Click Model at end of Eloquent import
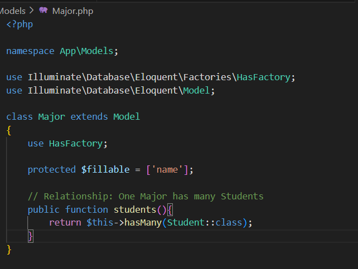358x269 pixels. 199,90
